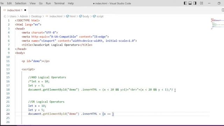The width and height of the screenshot is (224, 126).
Task: Click the C: drive breadcrumb
Action: point(5,16)
